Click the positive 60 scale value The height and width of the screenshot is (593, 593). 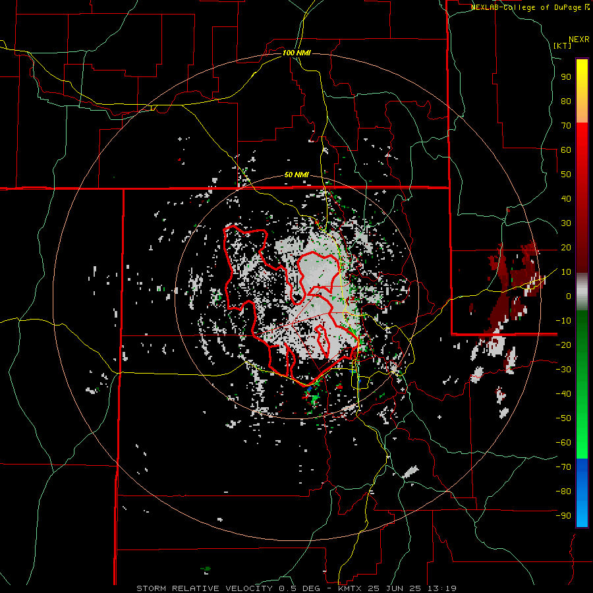point(566,150)
